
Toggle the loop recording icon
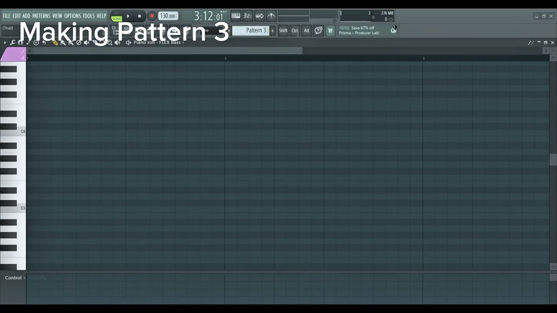tap(259, 16)
